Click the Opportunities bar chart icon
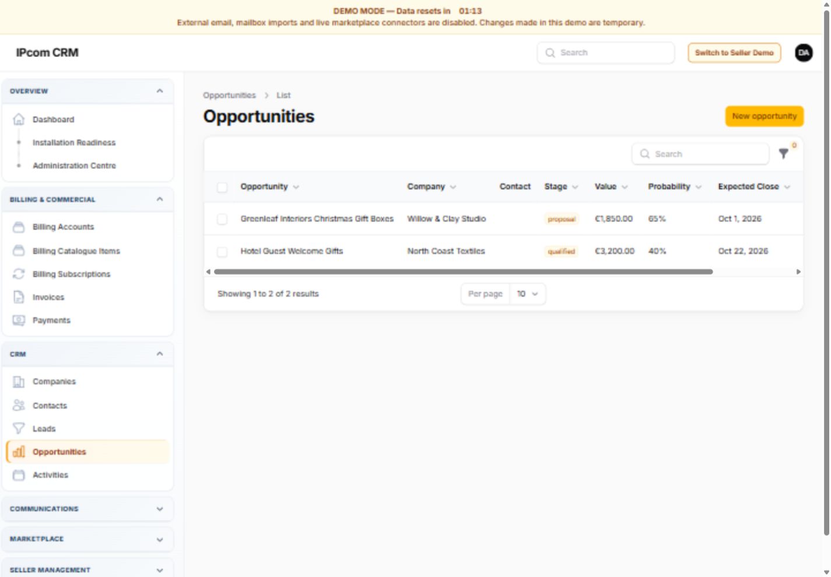831x577 pixels. click(x=19, y=452)
